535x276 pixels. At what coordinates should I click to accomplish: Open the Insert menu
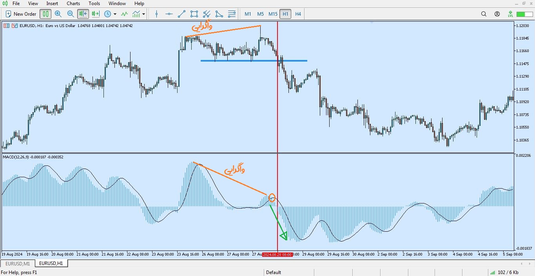pyautogui.click(x=52, y=4)
